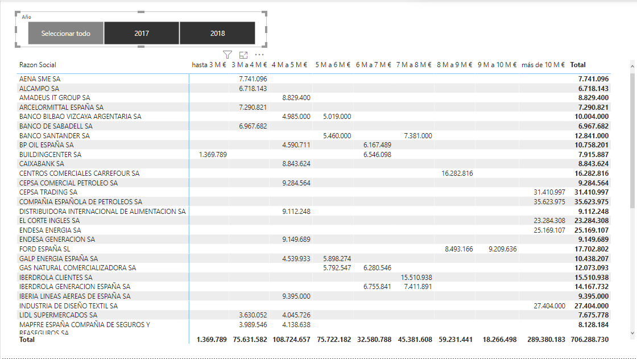The height and width of the screenshot is (359, 637).
Task: Open the filter funnel icon above the table
Action: tap(227, 53)
